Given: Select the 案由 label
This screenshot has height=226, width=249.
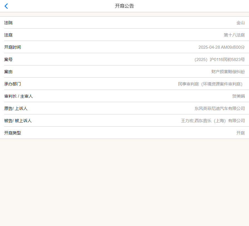Looking at the screenshot, I should point(8,72).
